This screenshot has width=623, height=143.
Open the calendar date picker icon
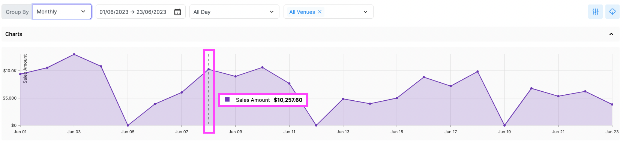tap(178, 12)
